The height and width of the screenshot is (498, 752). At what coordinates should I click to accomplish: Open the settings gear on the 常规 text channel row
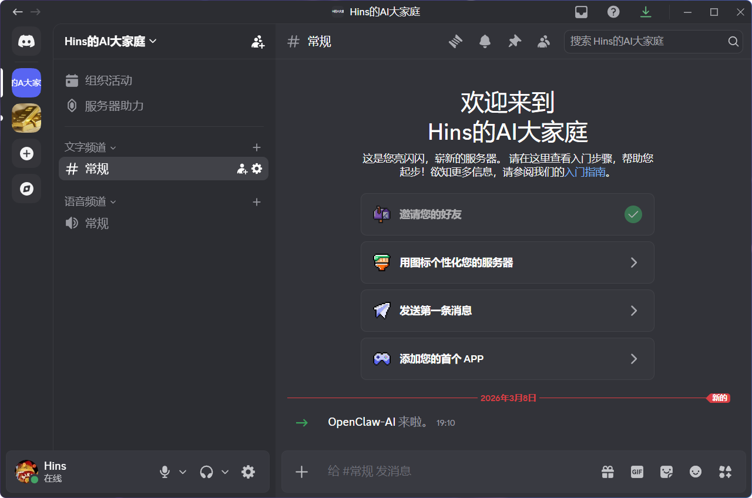pos(257,169)
